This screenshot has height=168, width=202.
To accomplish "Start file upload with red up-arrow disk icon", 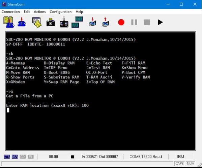I will pos(105,22).
